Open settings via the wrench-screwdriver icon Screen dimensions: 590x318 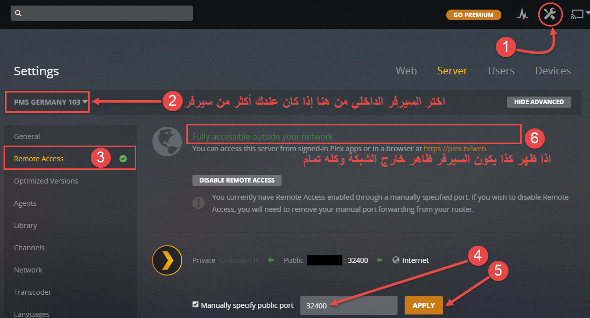pos(550,14)
